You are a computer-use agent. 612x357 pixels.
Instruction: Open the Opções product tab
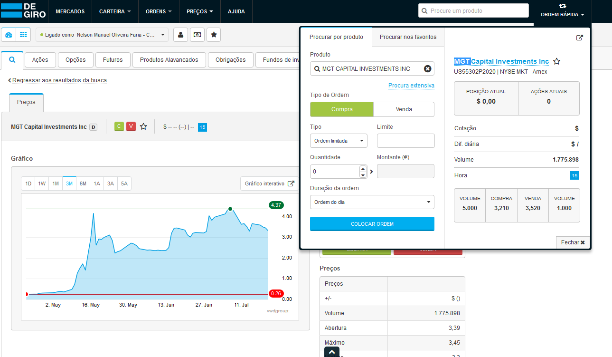pos(75,60)
